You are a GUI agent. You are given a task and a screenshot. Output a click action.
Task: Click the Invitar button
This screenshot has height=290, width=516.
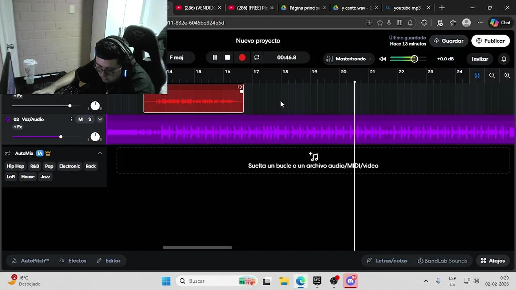[480, 59]
